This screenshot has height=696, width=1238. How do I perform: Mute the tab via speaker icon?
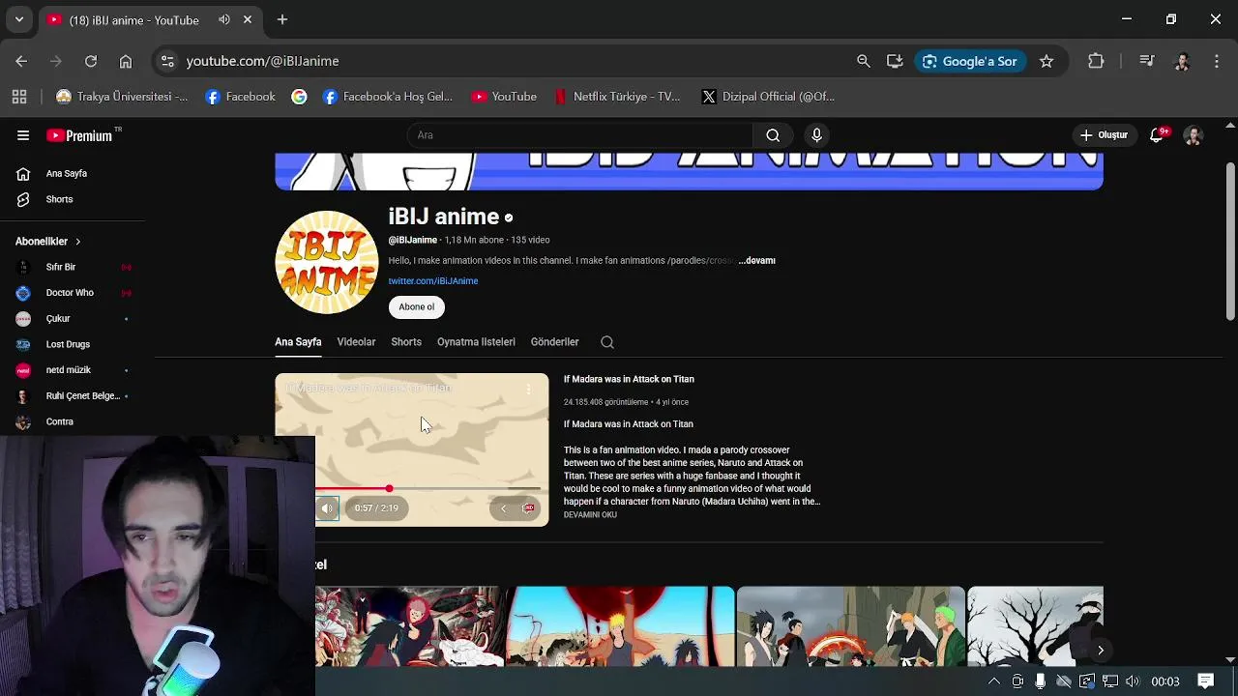[x=224, y=19]
